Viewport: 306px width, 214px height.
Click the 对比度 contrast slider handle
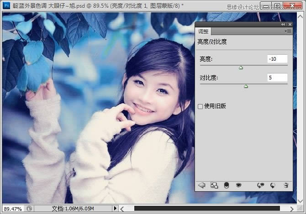(x=246, y=86)
